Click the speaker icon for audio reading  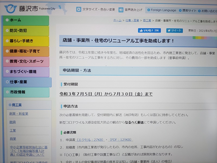[x=121, y=10]
